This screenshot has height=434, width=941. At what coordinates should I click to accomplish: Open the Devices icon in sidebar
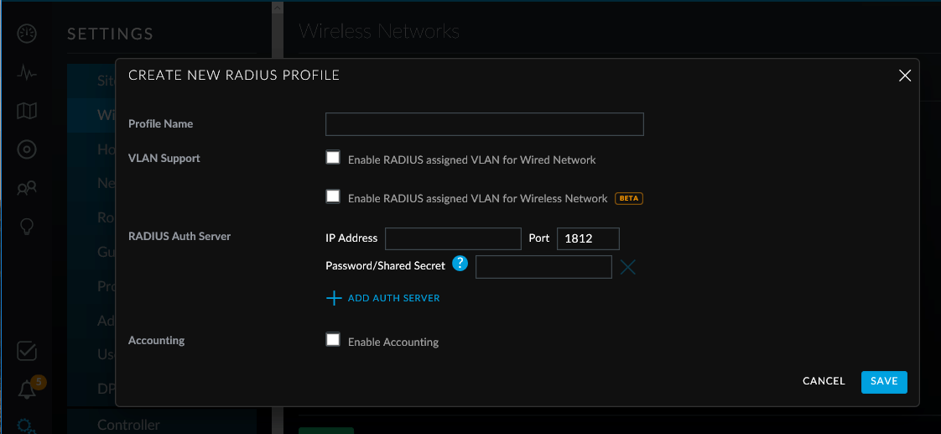(x=27, y=149)
